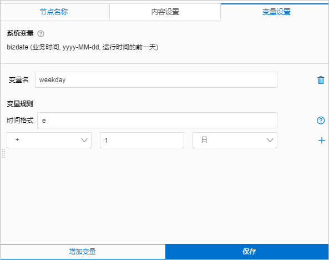Viewport: 329px width, 260px height.
Task: Click chevron arrow of 日 dropdown
Action: coord(270,140)
